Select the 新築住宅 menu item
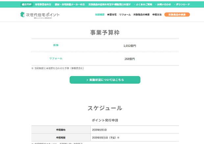Viewport: 204px width, 144px height. click(x=112, y=15)
